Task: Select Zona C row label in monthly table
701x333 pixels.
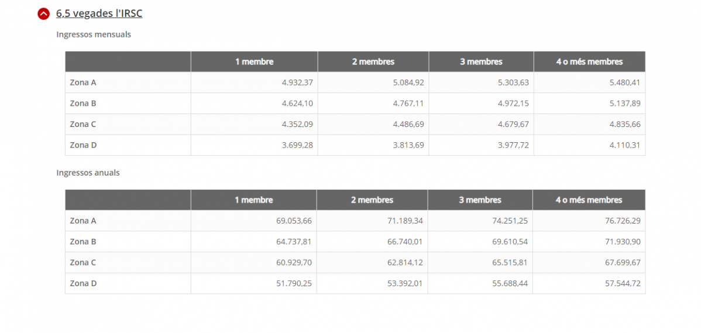Action: click(x=83, y=125)
